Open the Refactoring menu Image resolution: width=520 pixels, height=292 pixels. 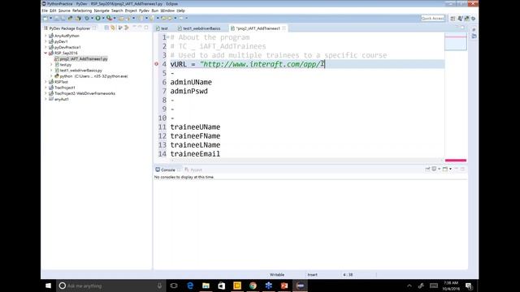pos(82,11)
